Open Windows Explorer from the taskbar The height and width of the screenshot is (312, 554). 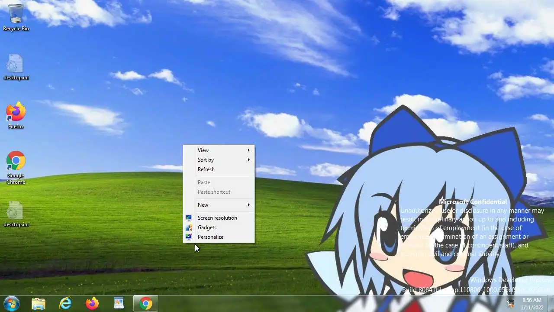click(x=39, y=303)
